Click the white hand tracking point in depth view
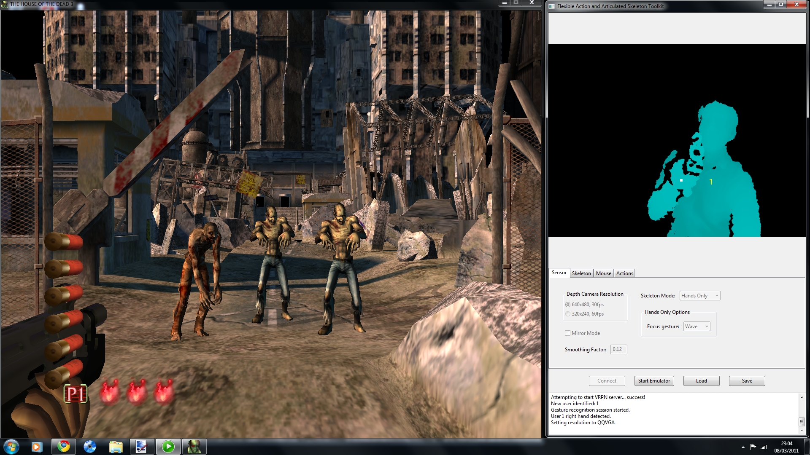The width and height of the screenshot is (810, 455). [681, 180]
